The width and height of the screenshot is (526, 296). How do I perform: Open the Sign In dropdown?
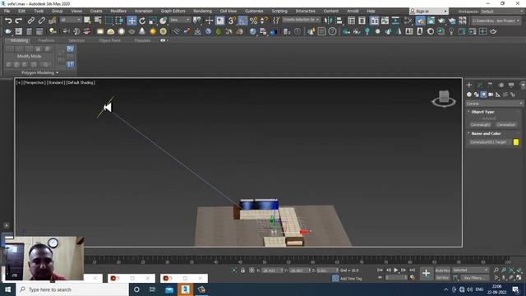429,12
